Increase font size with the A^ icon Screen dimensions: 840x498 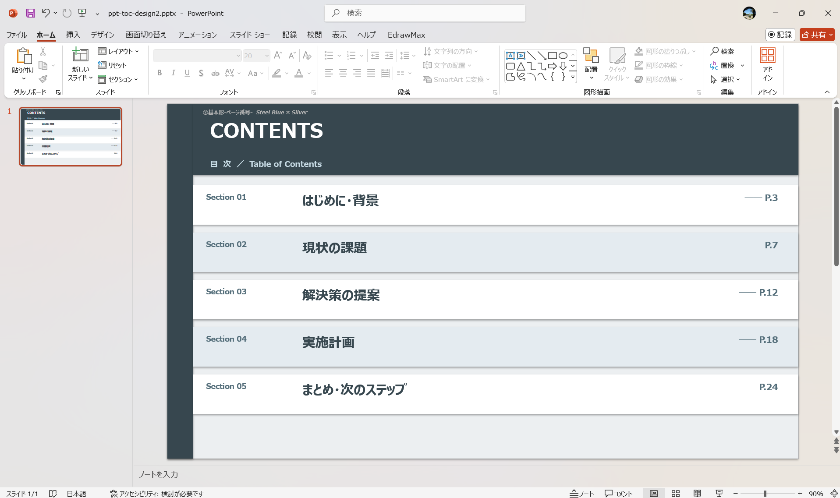[277, 56]
